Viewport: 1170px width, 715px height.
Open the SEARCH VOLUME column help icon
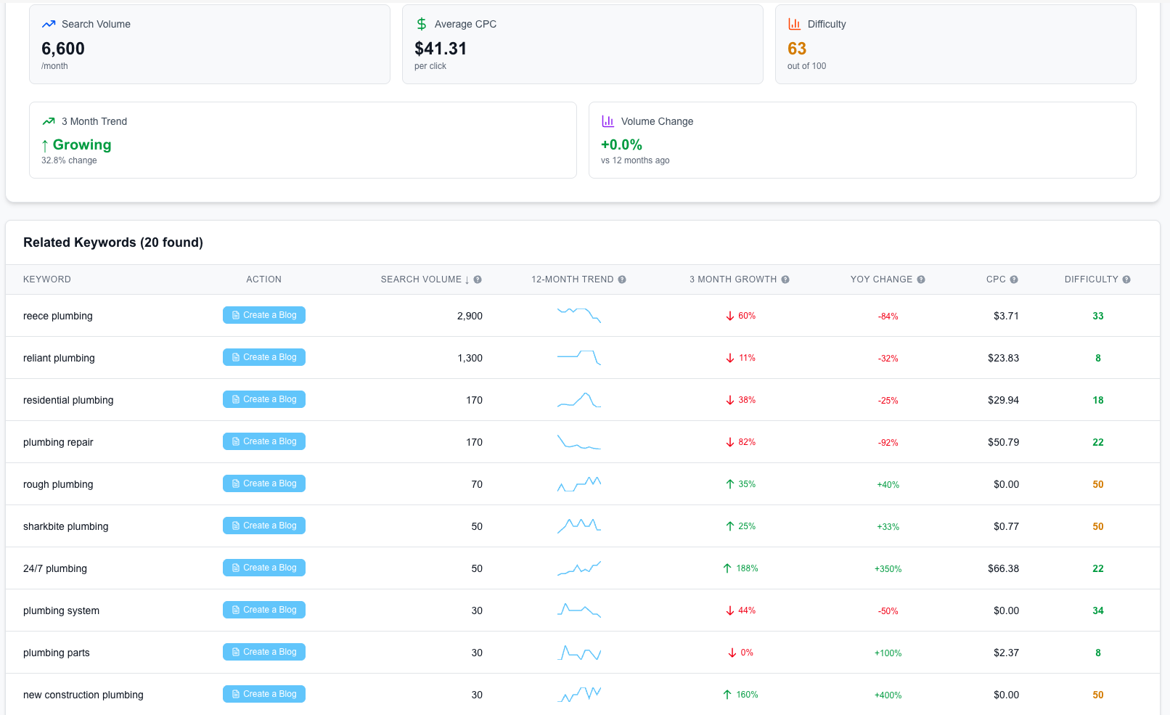478,279
